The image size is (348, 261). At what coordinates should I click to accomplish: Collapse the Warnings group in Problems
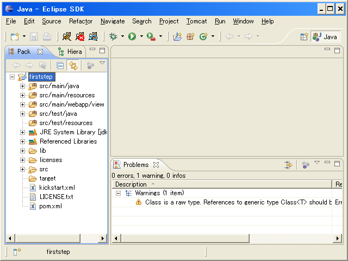coord(119,193)
